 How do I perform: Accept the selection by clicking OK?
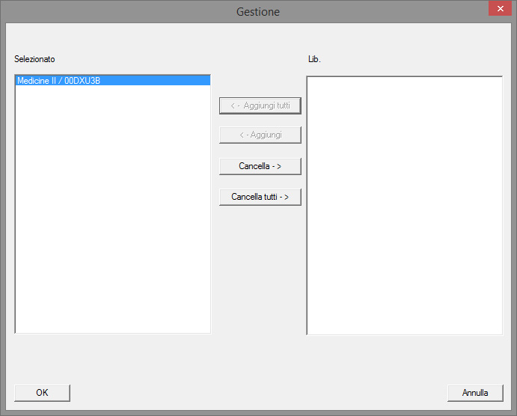coord(42,393)
